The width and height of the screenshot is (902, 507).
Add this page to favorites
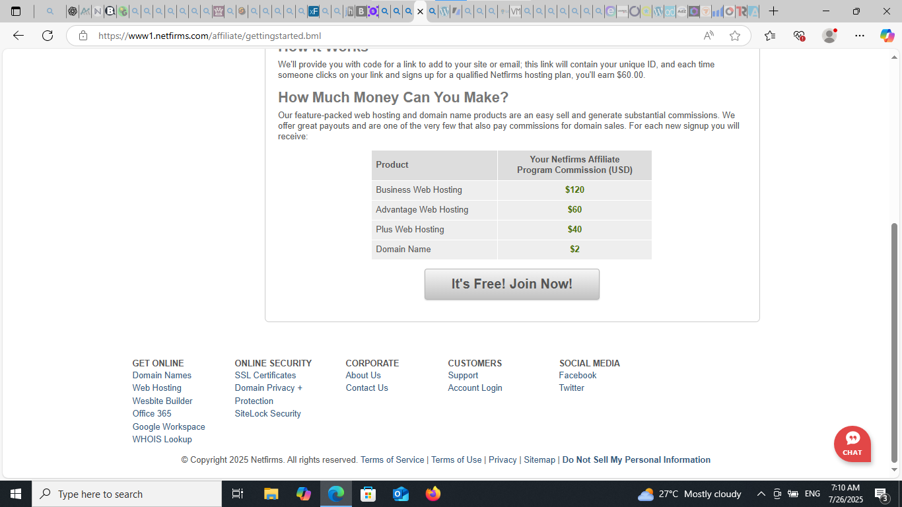click(735, 36)
